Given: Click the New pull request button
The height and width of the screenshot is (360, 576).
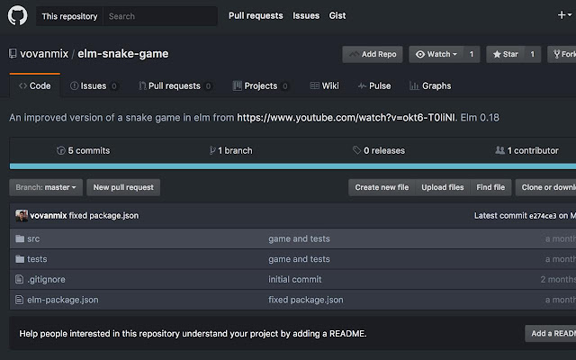Looking at the screenshot, I should point(123,187).
